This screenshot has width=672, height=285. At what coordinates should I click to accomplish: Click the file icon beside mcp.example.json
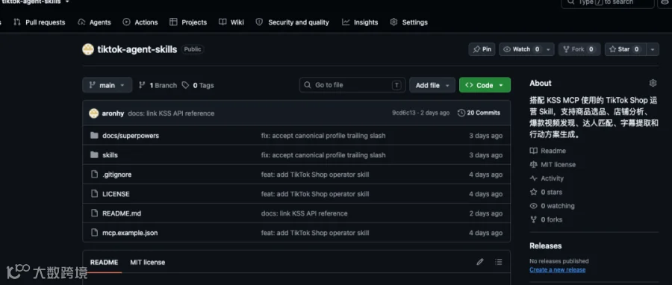tap(94, 233)
